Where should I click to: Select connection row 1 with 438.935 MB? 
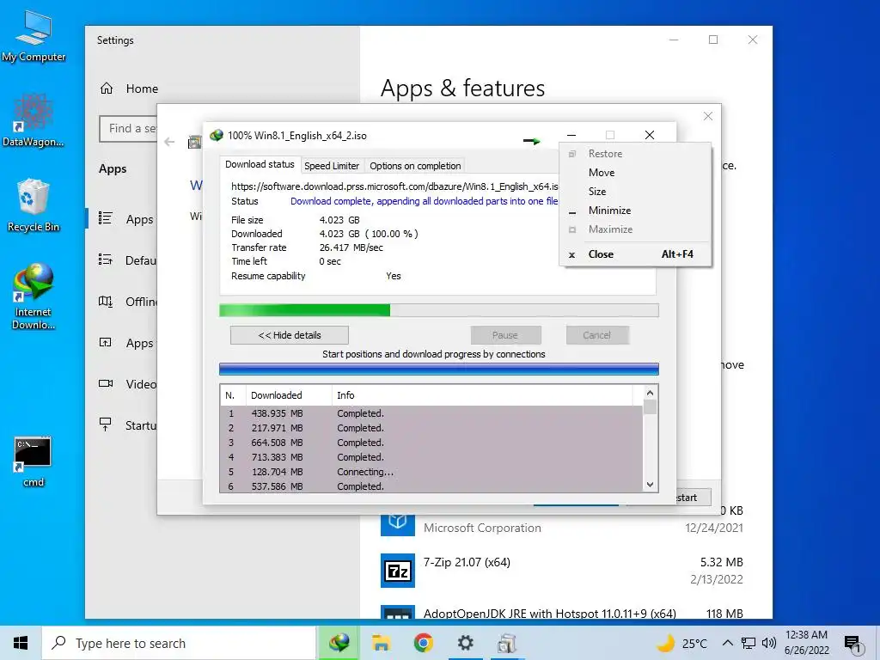(x=431, y=413)
